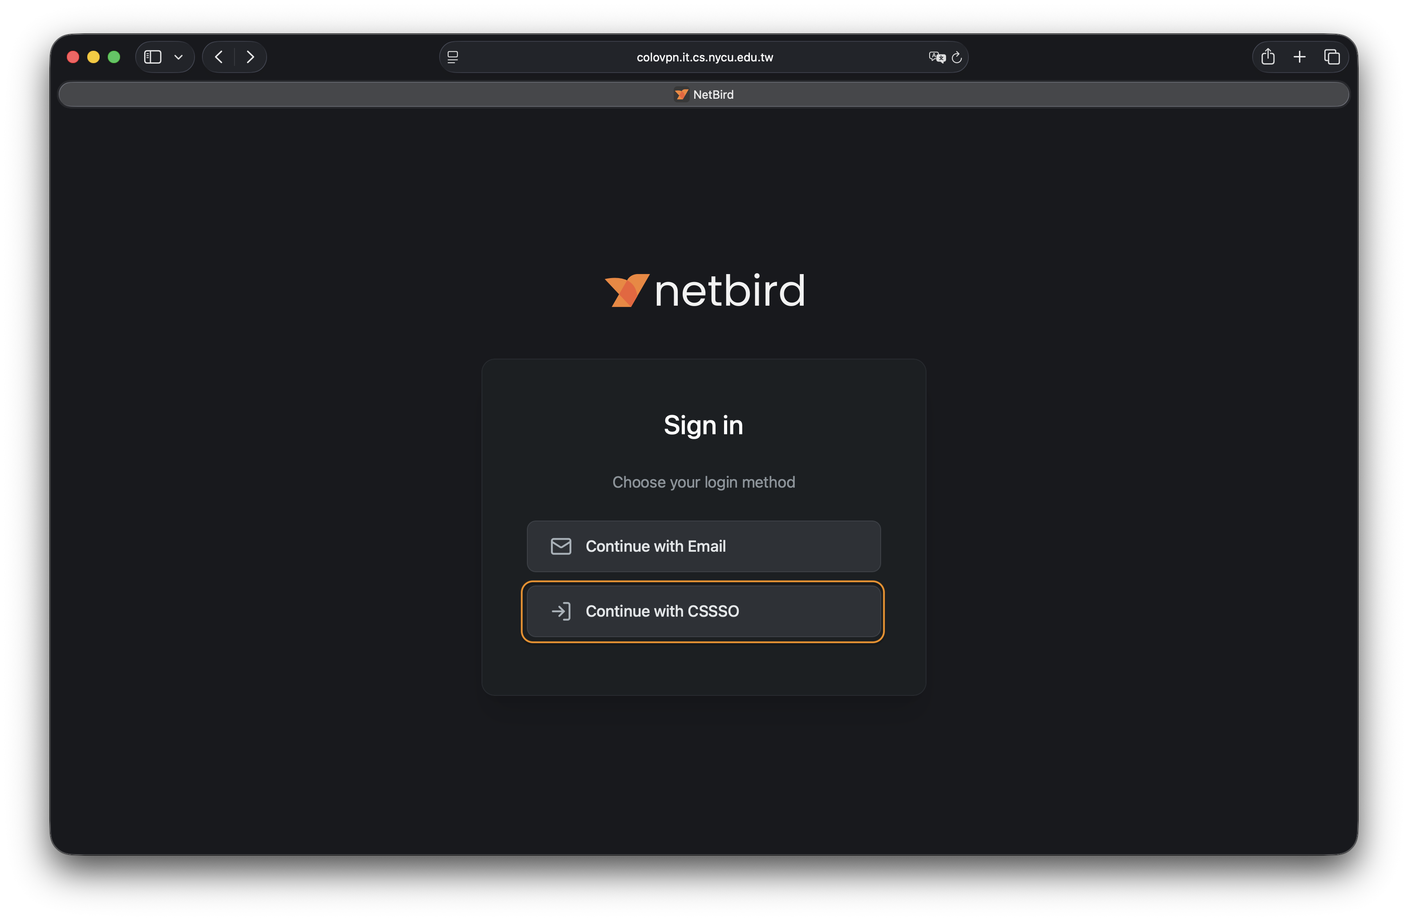Click the address bar URL colovpn.it.cs.nycu.edu.tw

point(704,57)
